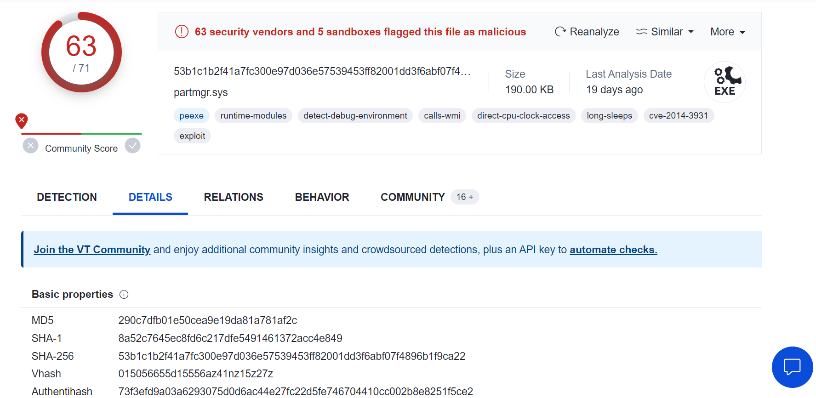Screen dimensions: 816x398
Task: Click the cve-2014-3931 tag
Action: click(678, 116)
